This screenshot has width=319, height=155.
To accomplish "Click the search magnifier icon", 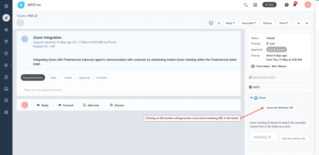I will pos(246,5).
